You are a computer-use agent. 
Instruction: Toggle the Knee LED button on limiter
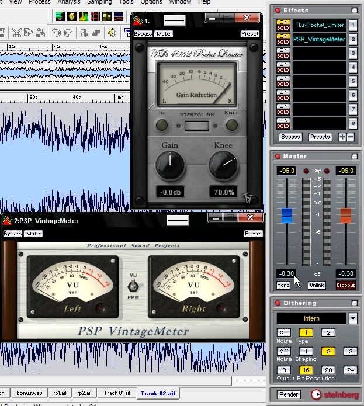232,126
